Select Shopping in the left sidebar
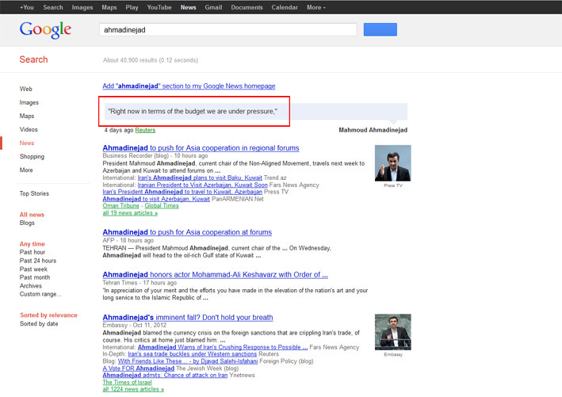 tap(32, 157)
